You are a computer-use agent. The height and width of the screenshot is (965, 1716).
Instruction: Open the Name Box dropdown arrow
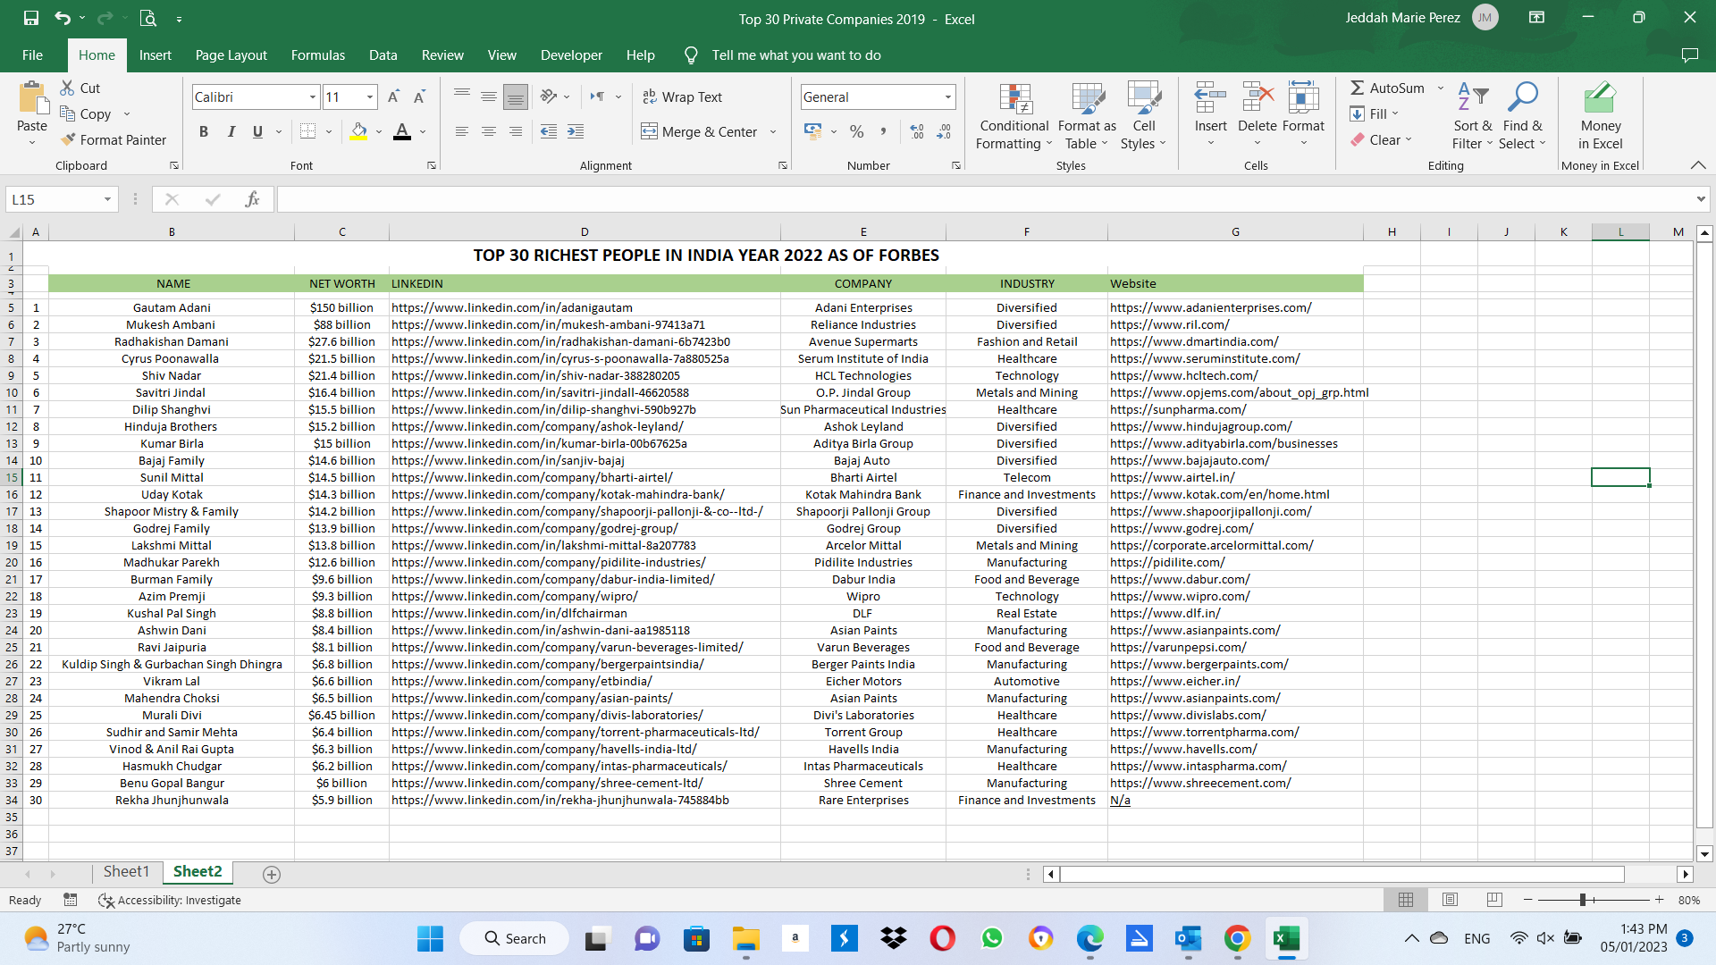coord(107,199)
